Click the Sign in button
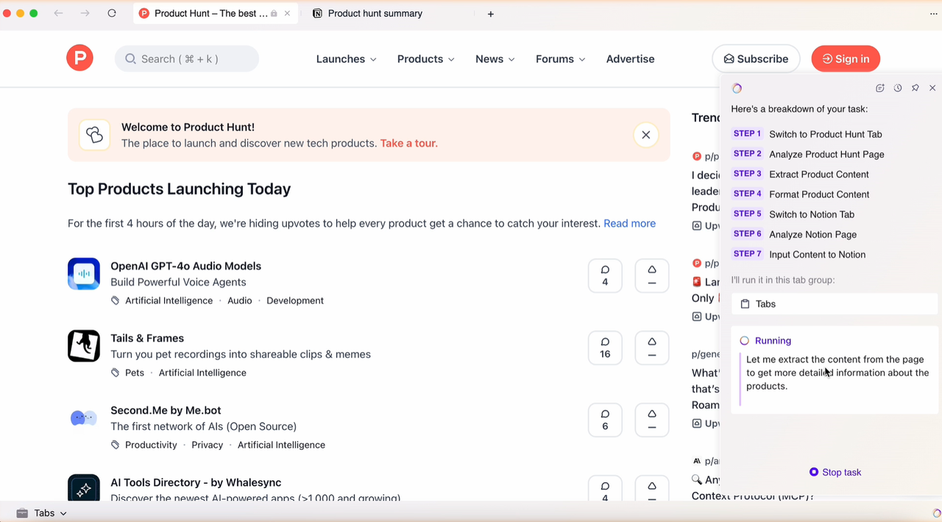Screen dimensions: 942x522 point(846,59)
